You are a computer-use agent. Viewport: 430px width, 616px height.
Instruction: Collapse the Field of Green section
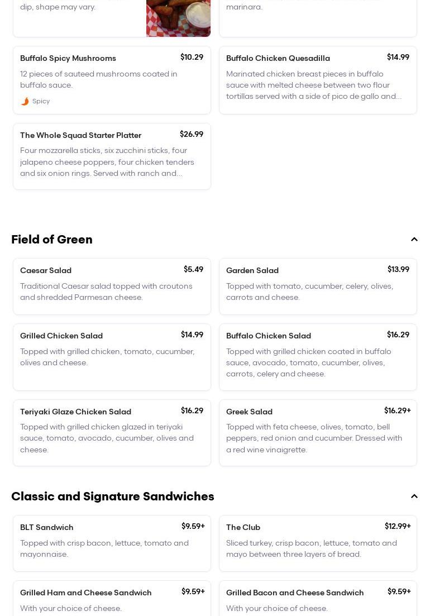[x=414, y=240]
